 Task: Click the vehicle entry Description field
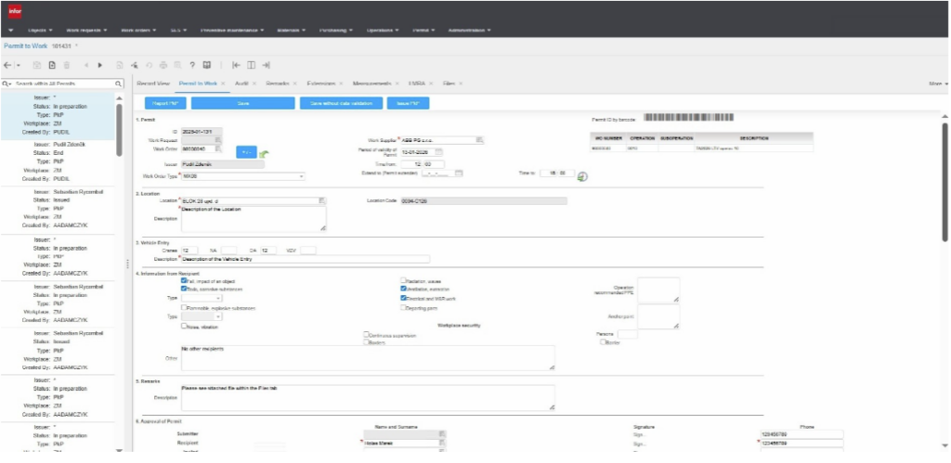click(305, 259)
